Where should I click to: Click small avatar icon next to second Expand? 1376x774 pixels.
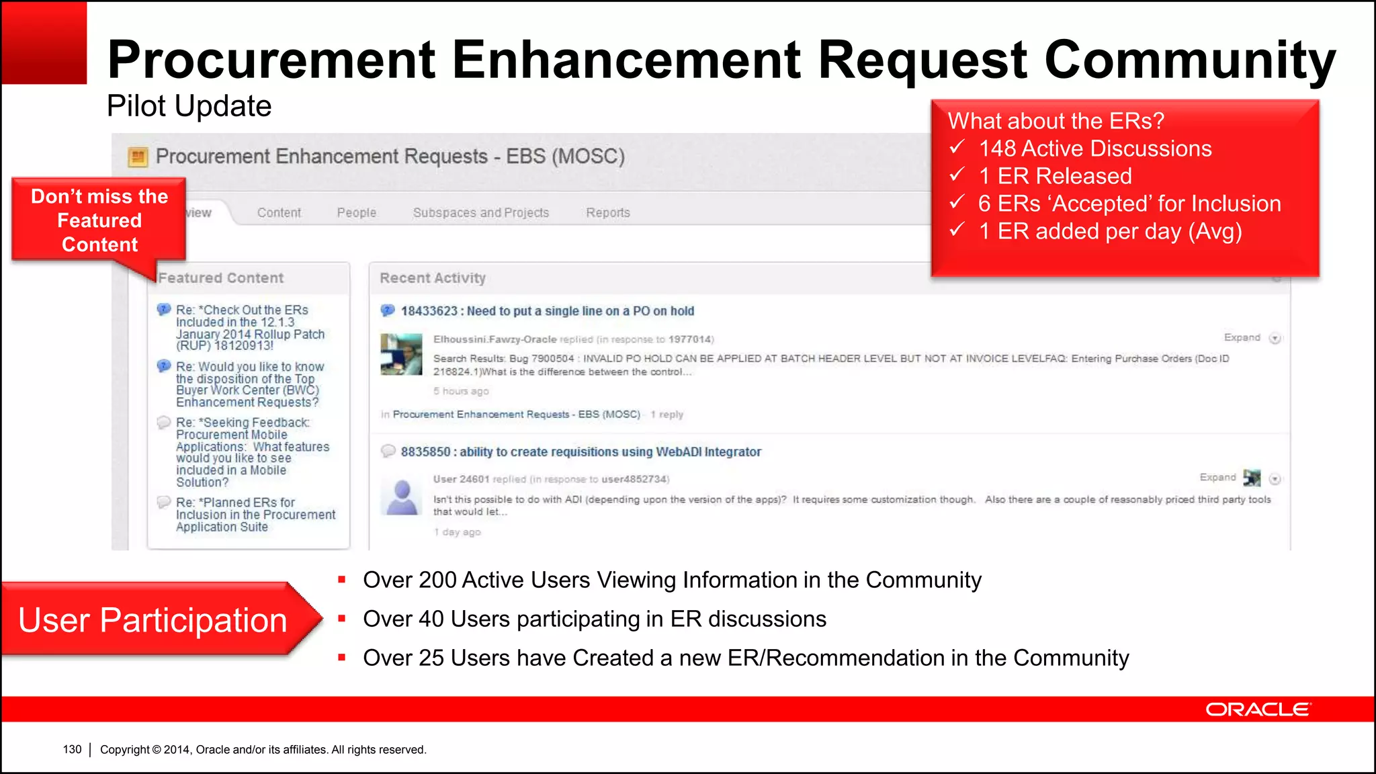[x=1252, y=478]
